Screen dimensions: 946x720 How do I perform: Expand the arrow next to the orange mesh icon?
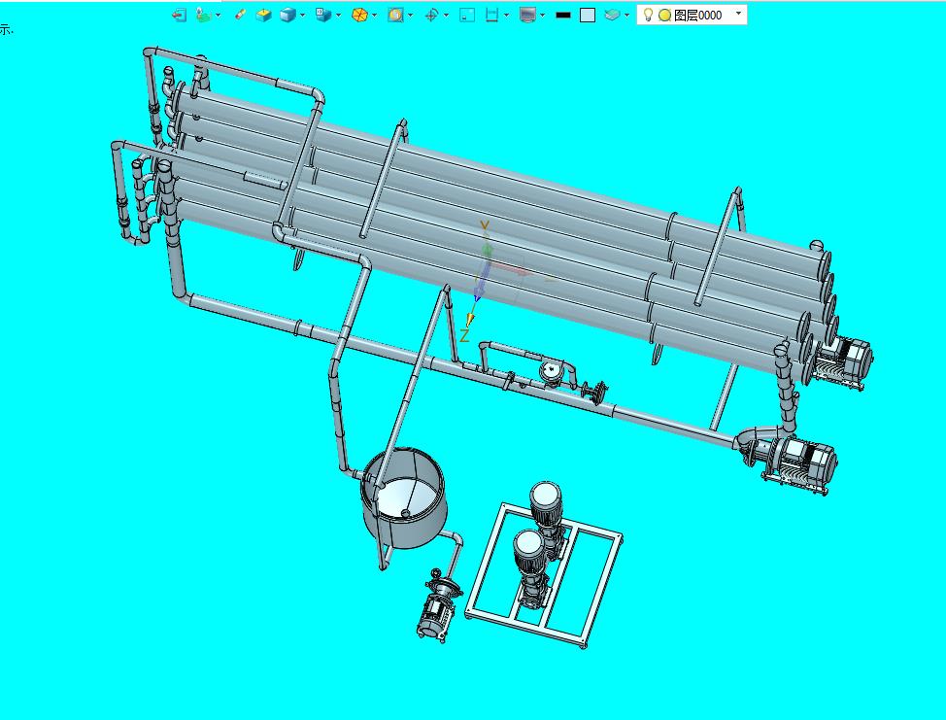coord(374,16)
